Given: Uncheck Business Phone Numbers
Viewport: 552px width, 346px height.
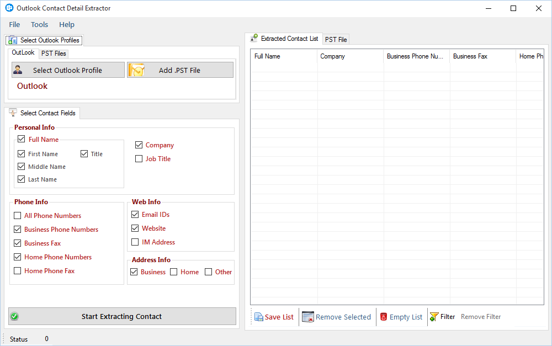Looking at the screenshot, I should pos(17,230).
